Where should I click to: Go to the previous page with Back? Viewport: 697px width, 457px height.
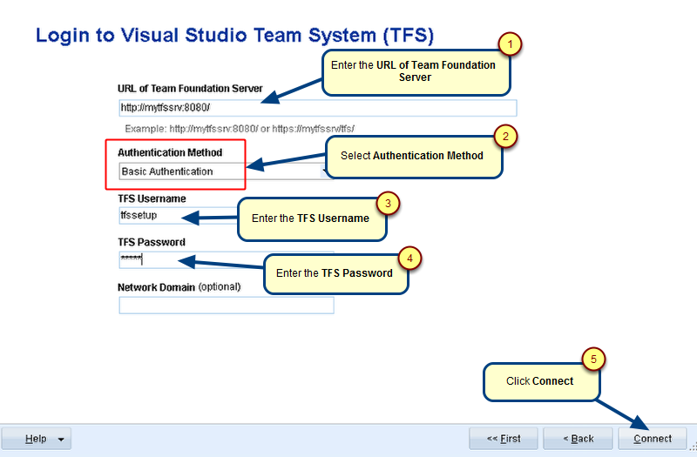coord(578,439)
